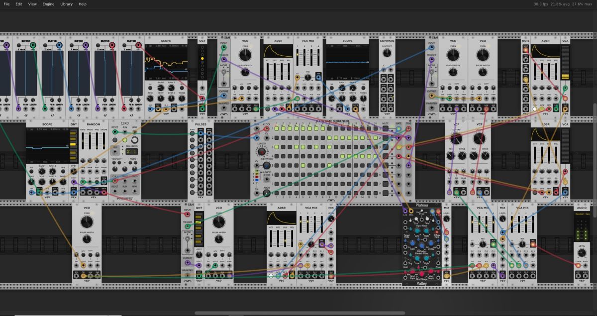
Task: Open the Edit menu
Action: tap(19, 4)
